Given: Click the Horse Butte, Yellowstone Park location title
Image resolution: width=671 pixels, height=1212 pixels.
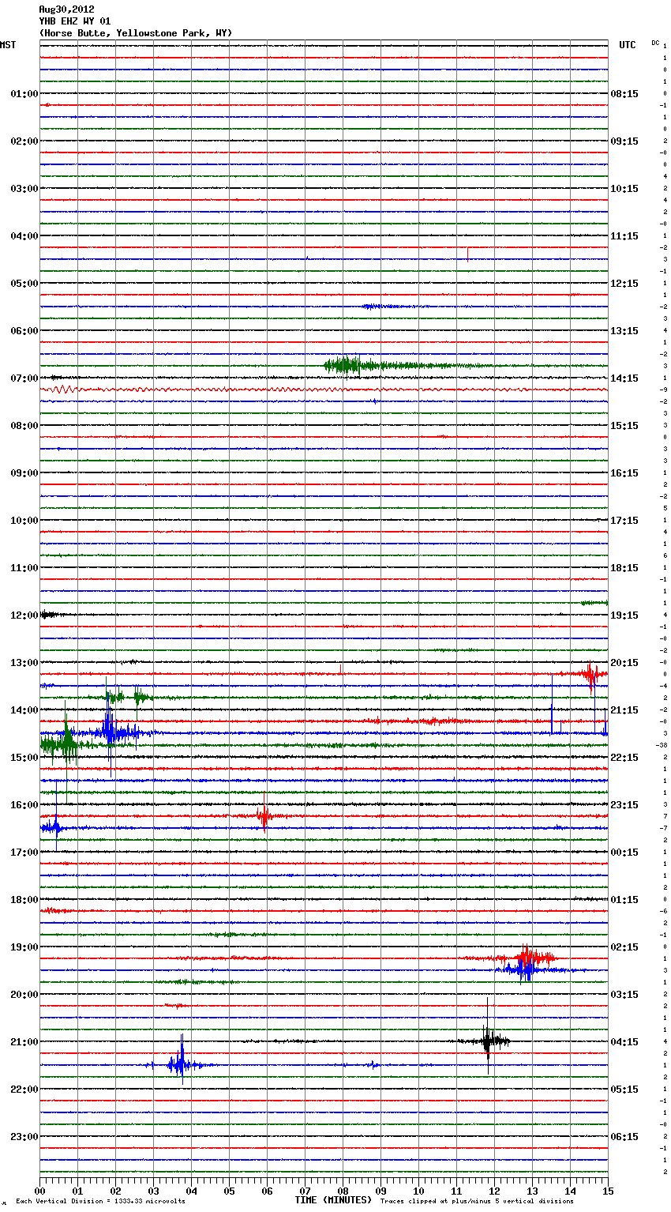Looking at the screenshot, I should click(x=136, y=33).
